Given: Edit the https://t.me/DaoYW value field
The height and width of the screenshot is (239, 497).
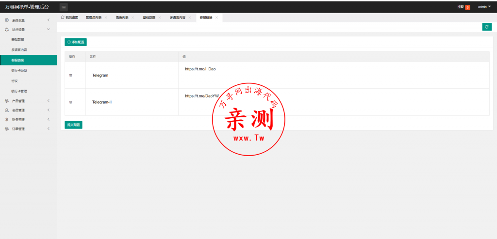Looking at the screenshot, I should [x=334, y=102].
